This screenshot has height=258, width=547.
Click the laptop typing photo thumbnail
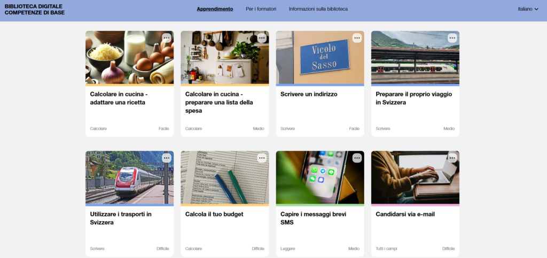(x=415, y=177)
